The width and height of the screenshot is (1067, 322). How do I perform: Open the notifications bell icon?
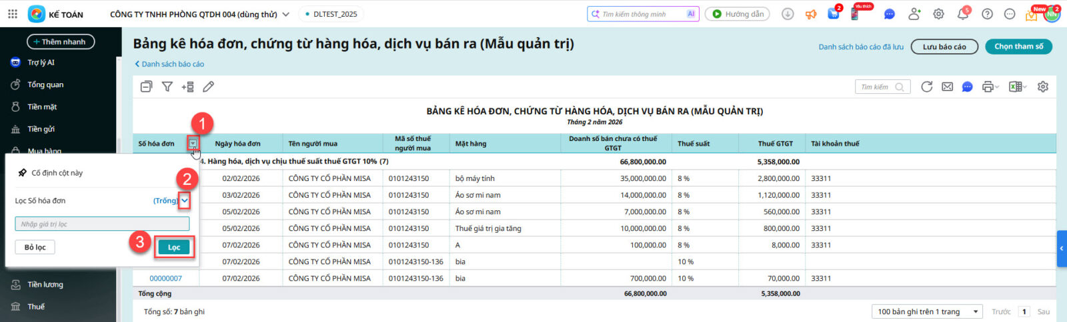tap(962, 14)
